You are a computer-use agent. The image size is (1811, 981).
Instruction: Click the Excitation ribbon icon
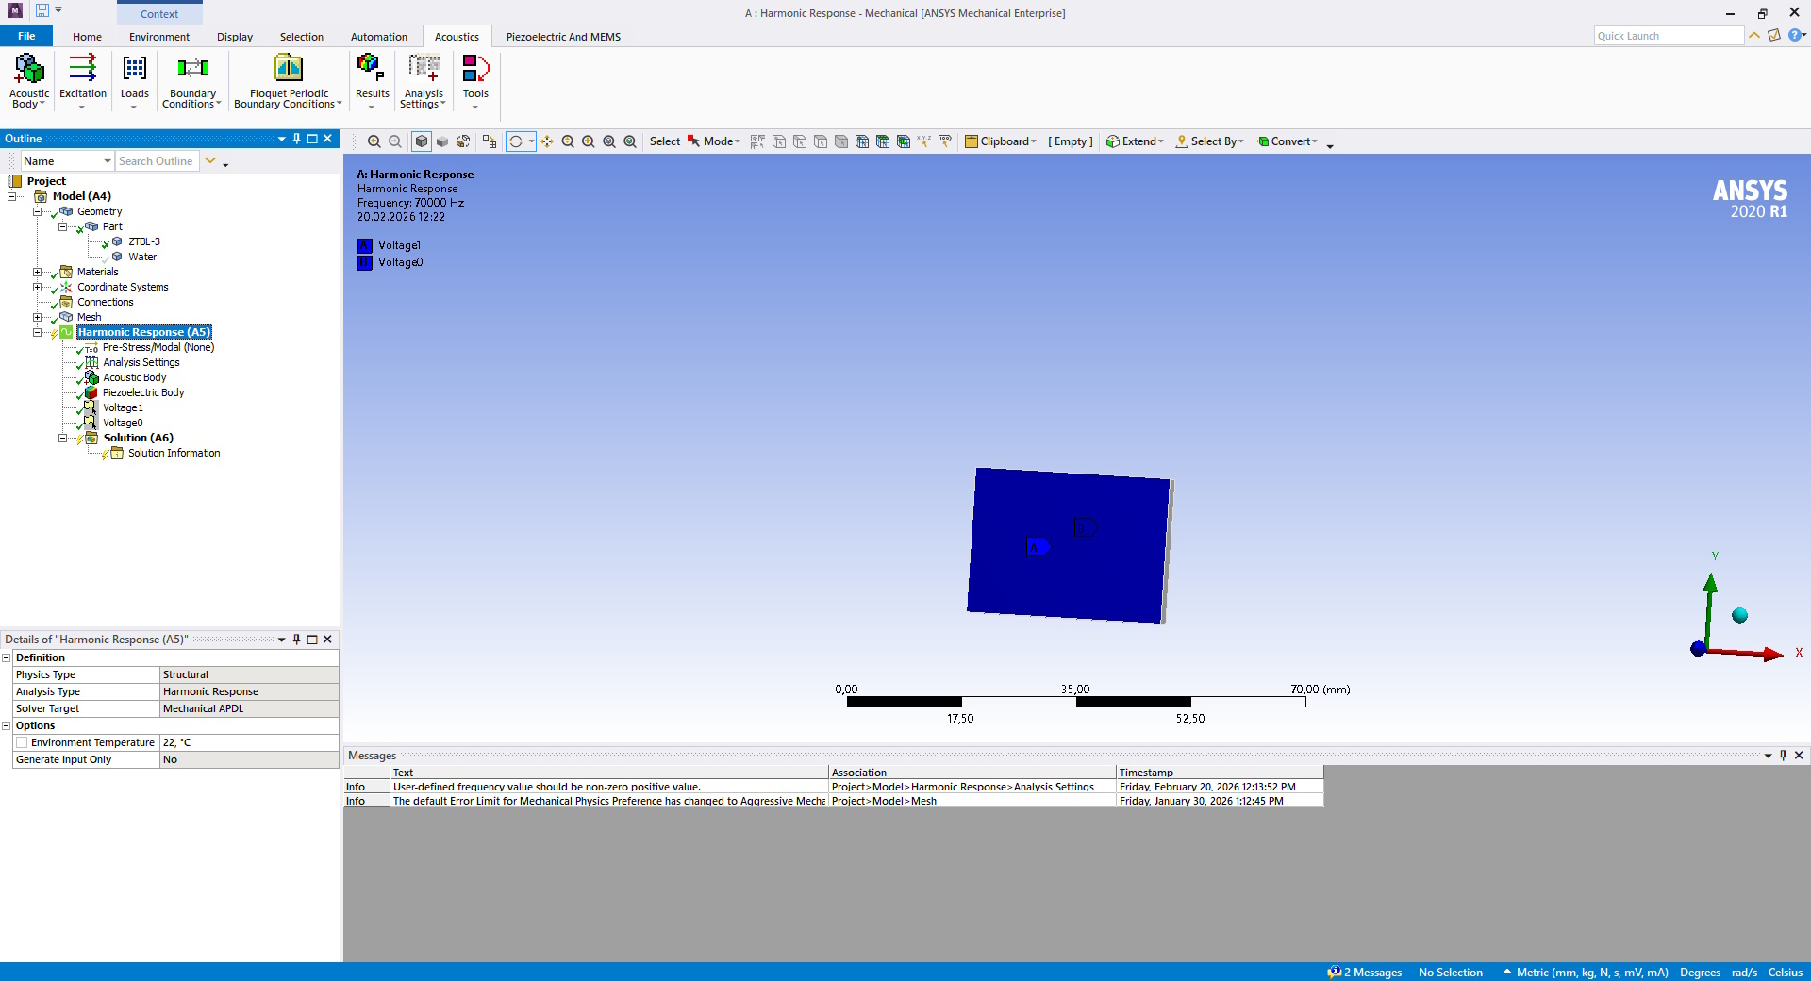tap(83, 79)
